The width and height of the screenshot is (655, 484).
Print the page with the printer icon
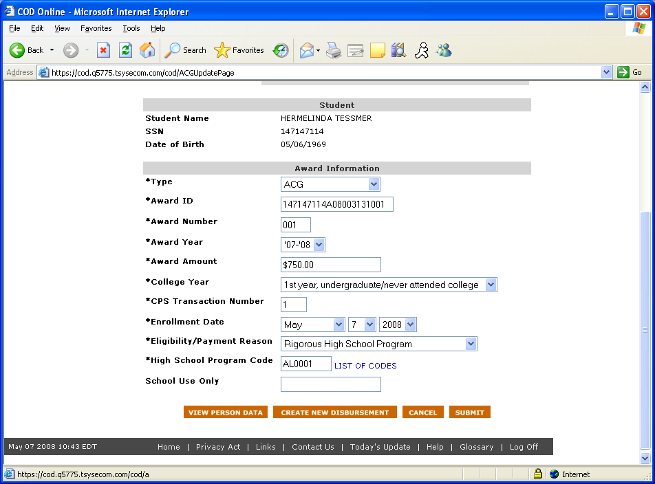click(334, 50)
